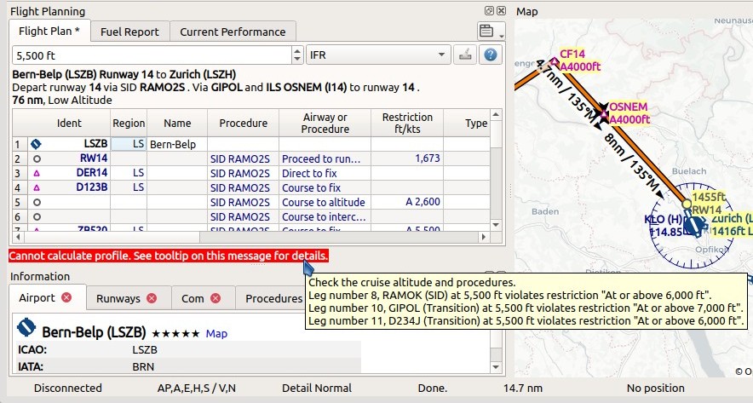Click the No position status bar entry
The width and height of the screenshot is (753, 403).
(656, 388)
